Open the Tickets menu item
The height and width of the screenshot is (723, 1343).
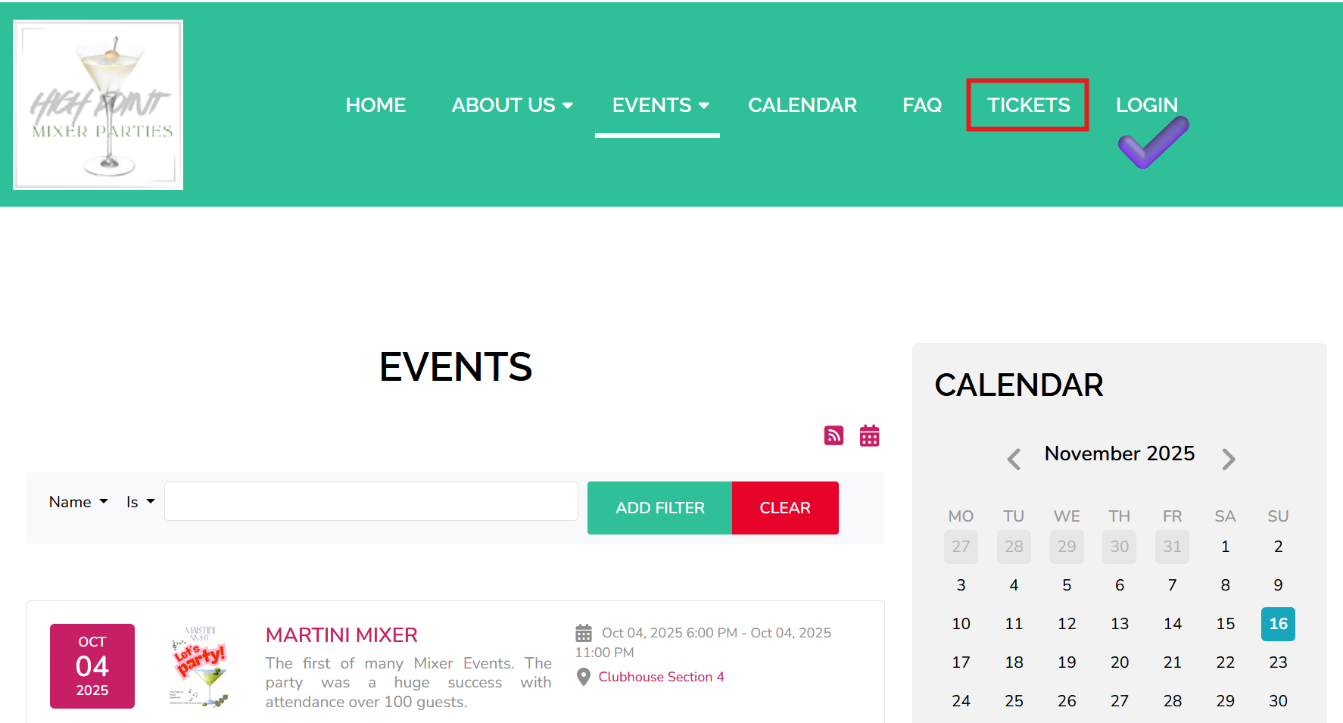(1027, 105)
